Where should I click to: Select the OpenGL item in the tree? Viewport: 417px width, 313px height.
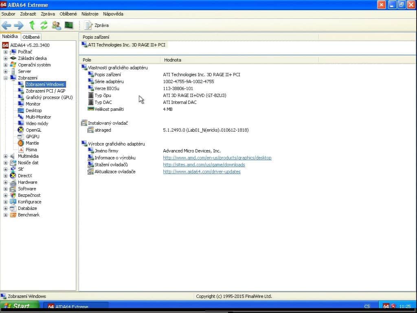point(33,130)
